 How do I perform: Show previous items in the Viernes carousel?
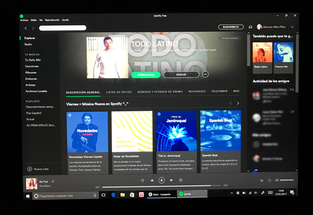(231, 103)
